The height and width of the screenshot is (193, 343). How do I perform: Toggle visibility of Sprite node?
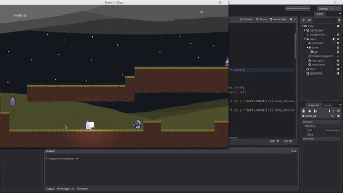[338, 48]
